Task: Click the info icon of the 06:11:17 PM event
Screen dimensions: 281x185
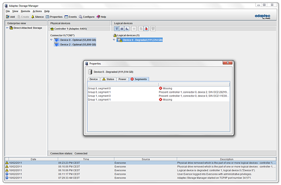Action: (7, 174)
